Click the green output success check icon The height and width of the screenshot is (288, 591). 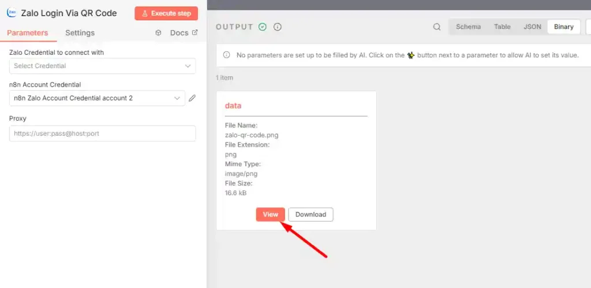pos(263,27)
